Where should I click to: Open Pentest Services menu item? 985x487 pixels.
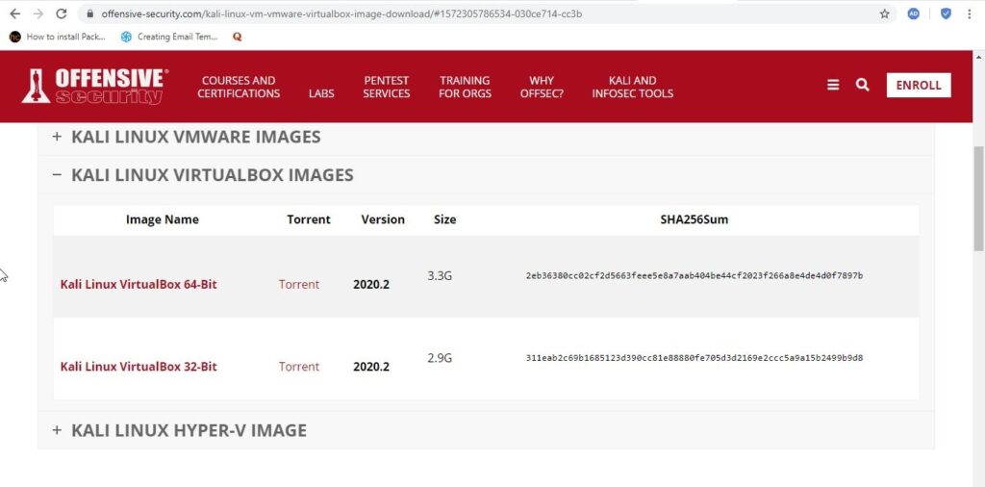tap(387, 87)
